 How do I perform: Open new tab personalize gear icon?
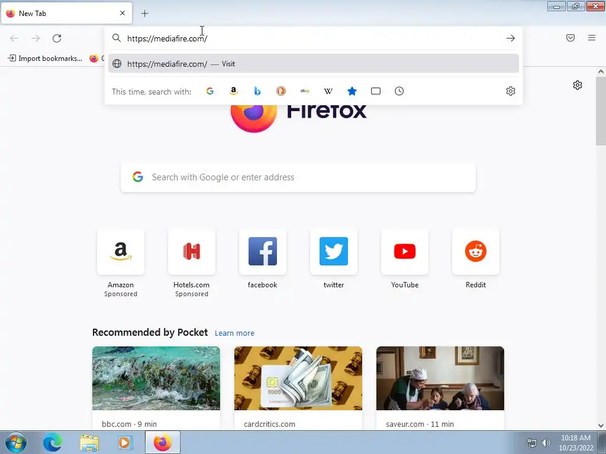tap(578, 85)
